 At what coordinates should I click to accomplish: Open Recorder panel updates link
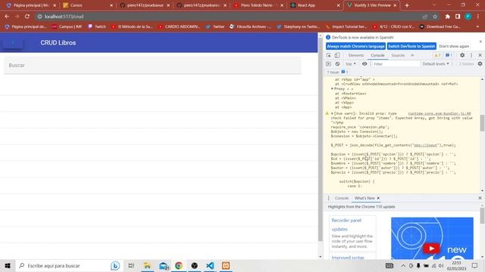346,224
